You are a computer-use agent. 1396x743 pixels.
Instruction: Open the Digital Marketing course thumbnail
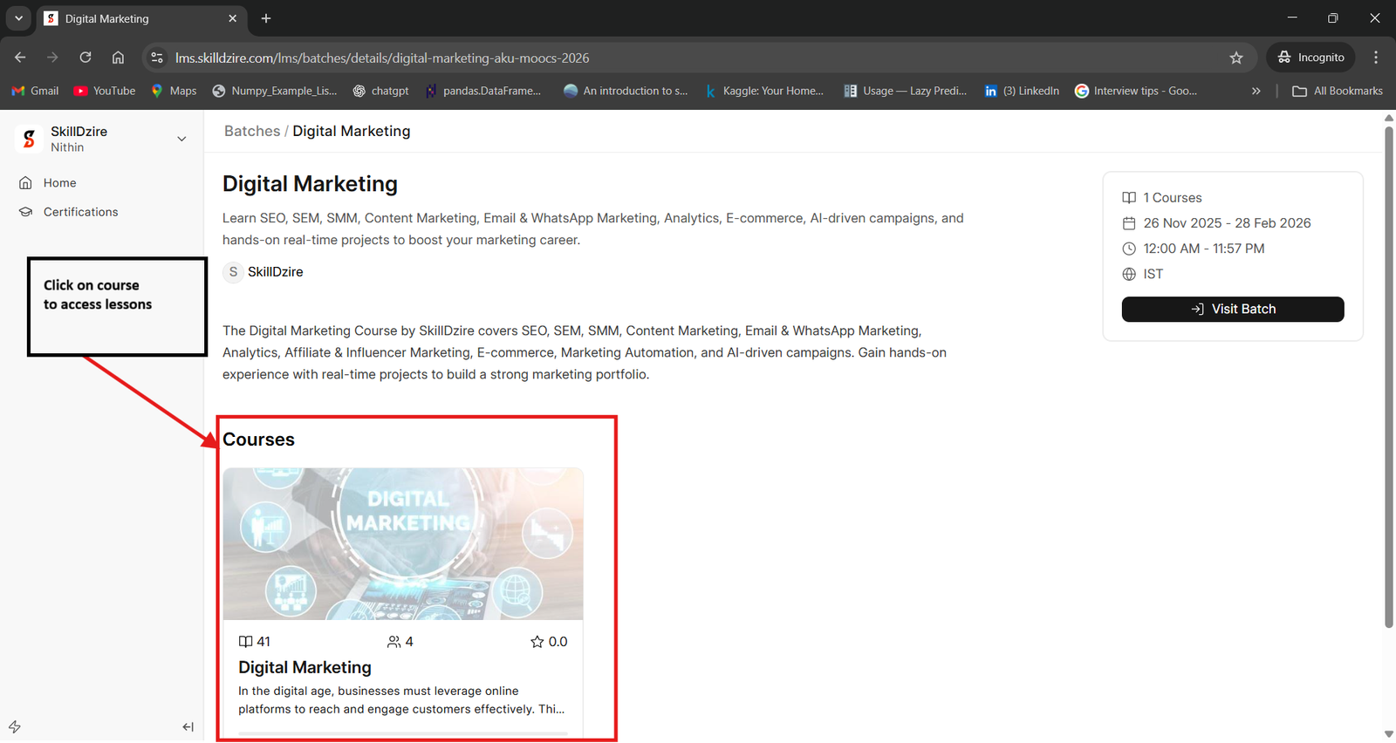click(402, 543)
